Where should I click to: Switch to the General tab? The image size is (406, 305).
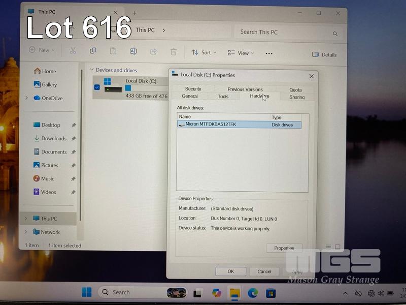(189, 96)
